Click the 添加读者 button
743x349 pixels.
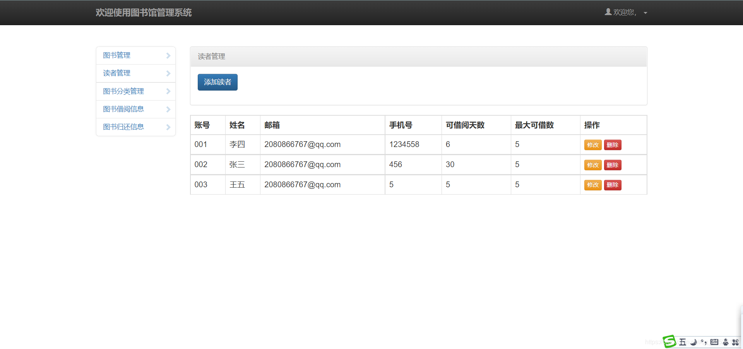217,82
